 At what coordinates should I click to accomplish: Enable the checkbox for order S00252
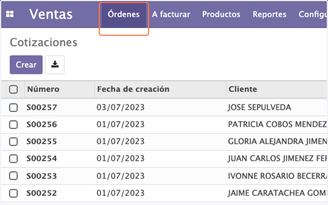pos(13,193)
